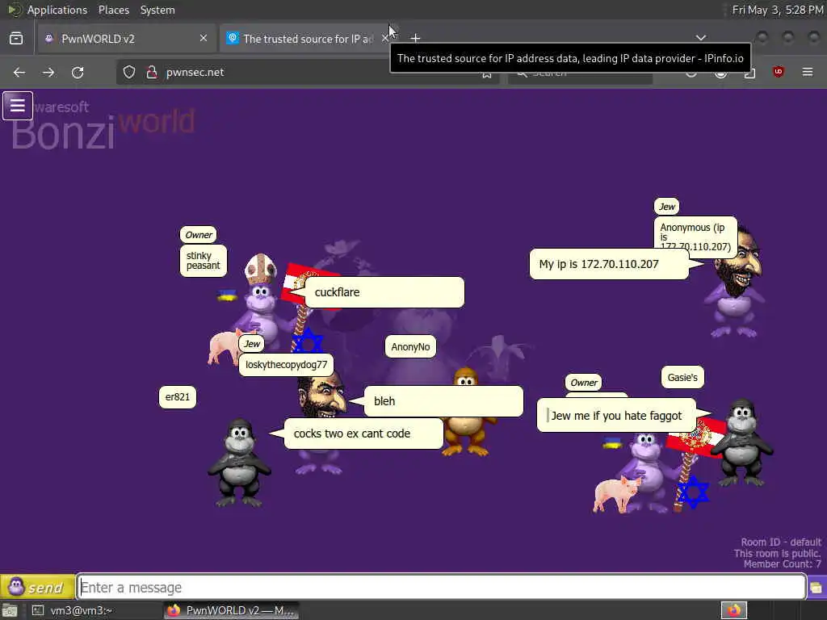Viewport: 827px width, 620px height.
Task: Click the site security padlock icon
Action: tap(152, 72)
